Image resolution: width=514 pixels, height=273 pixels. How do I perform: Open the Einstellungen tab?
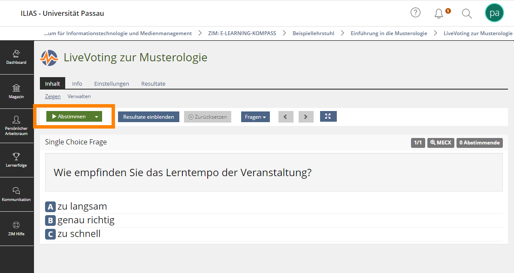click(x=112, y=84)
